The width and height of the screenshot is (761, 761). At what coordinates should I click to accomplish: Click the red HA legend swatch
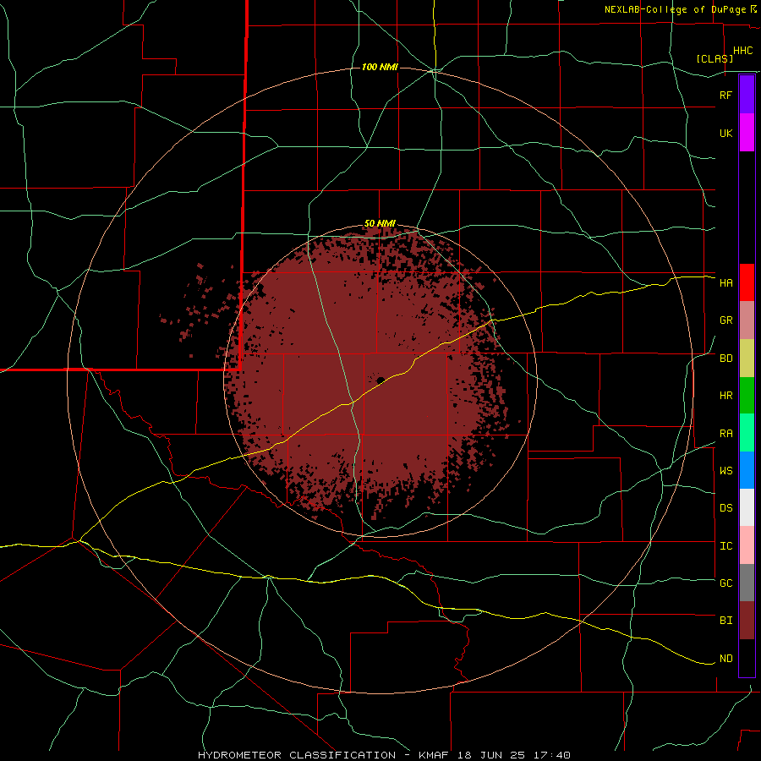coord(747,282)
